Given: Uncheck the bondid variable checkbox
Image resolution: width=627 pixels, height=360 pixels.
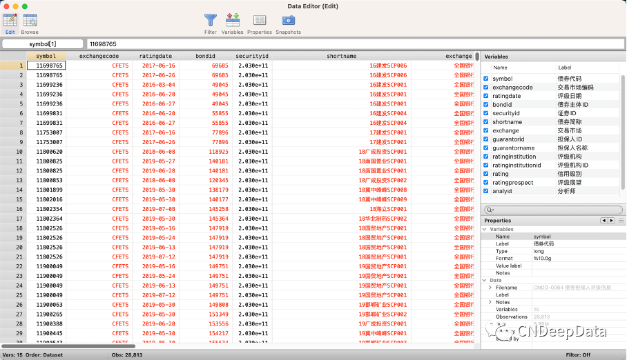Looking at the screenshot, I should click(486, 105).
